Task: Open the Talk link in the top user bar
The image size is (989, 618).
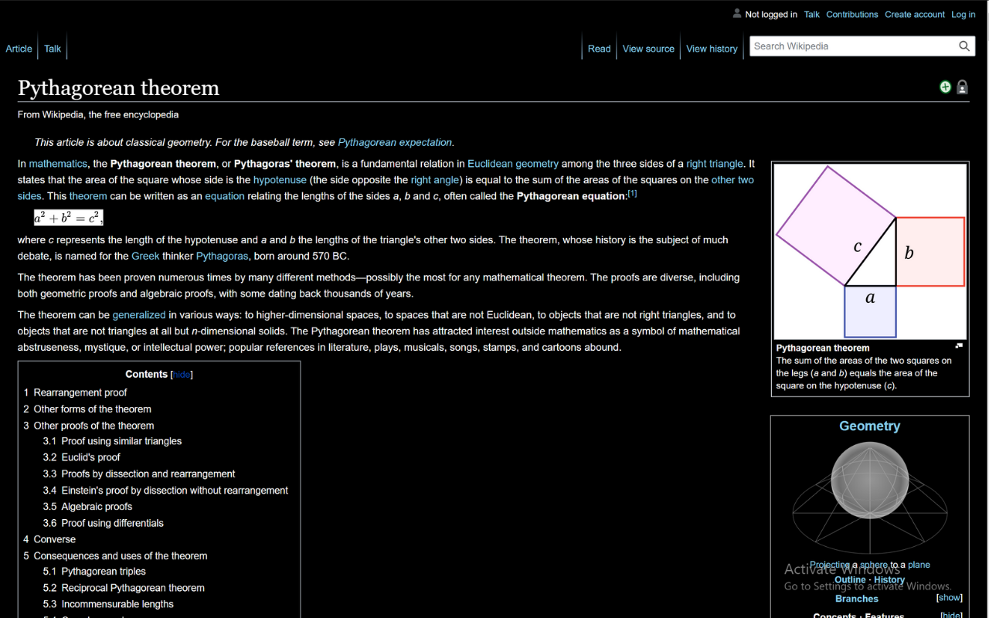Action: click(811, 15)
